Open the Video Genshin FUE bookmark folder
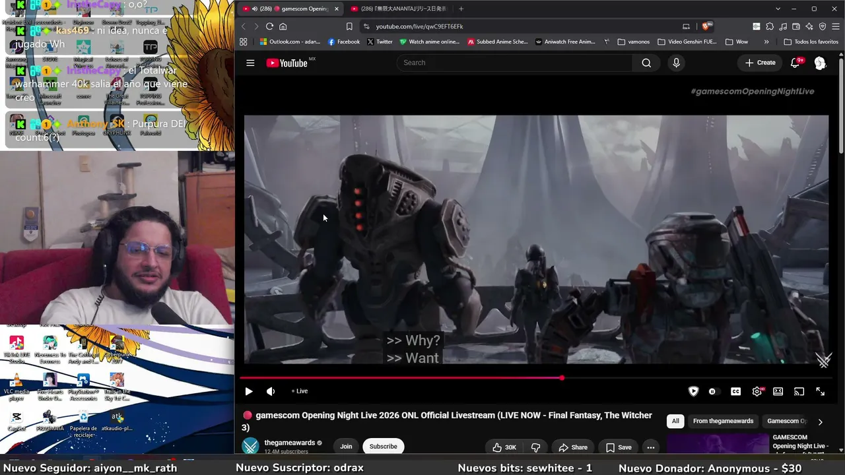 (x=687, y=42)
